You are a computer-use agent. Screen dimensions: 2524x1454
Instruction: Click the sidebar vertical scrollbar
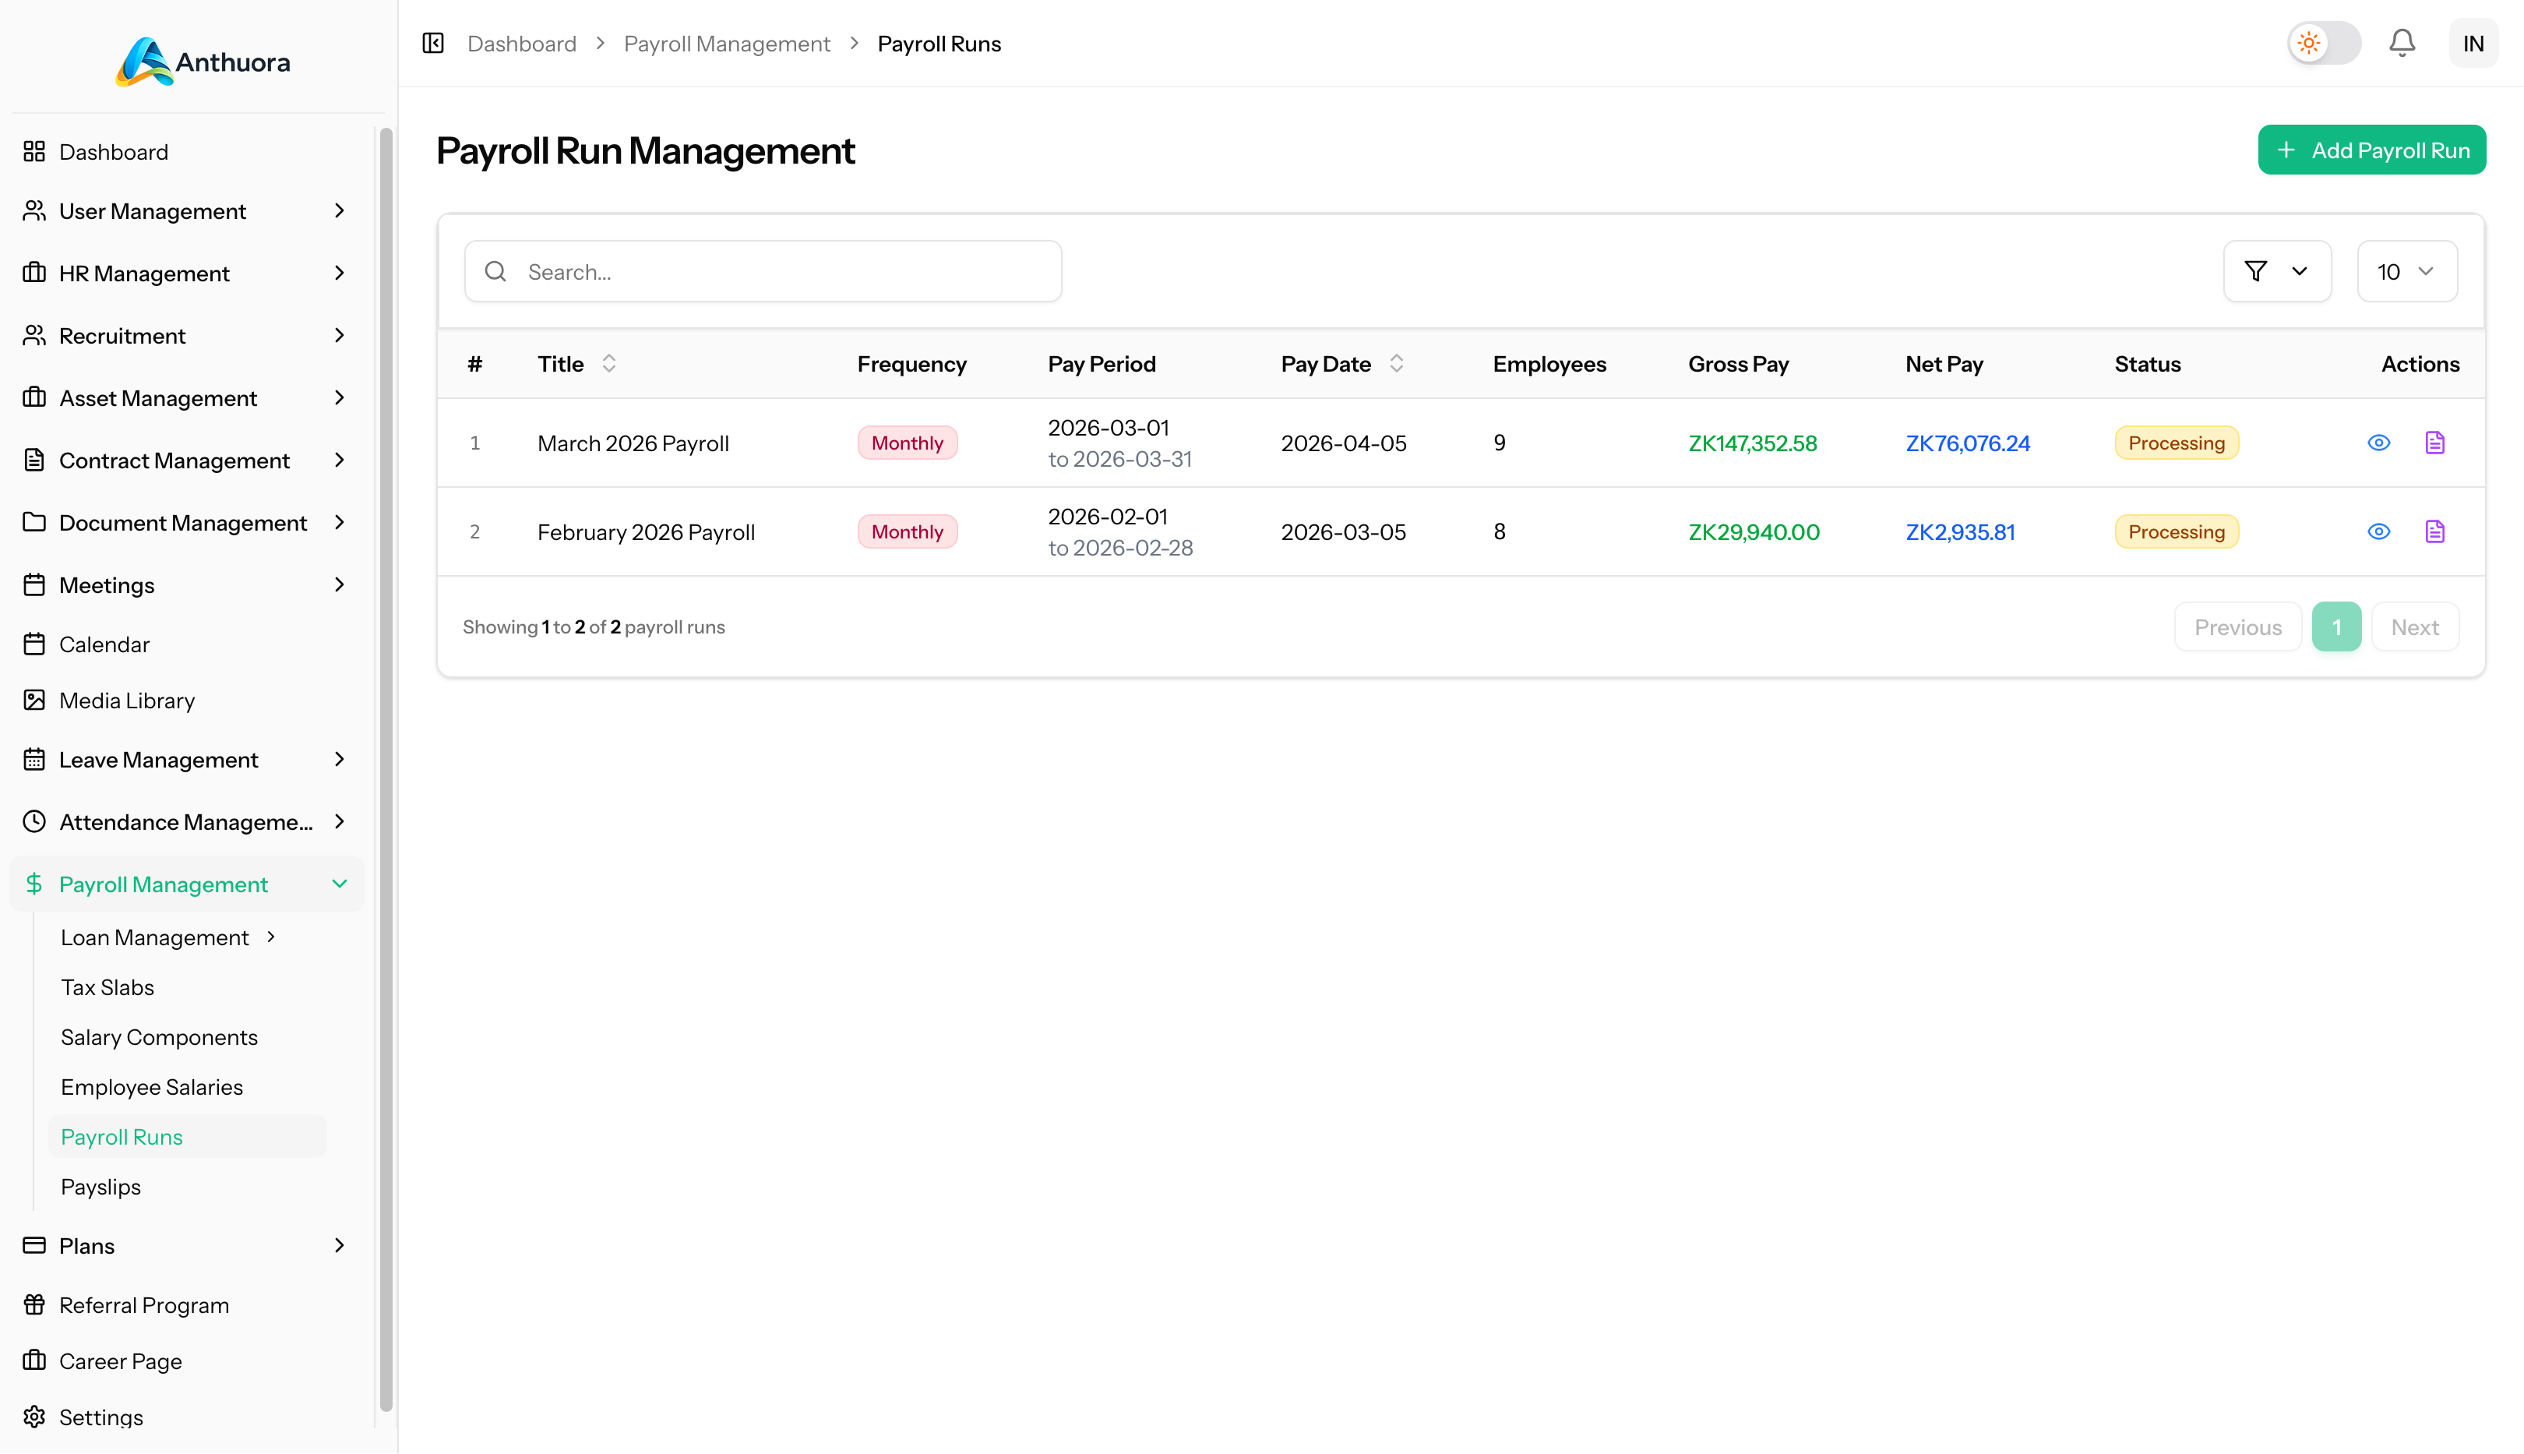click(x=386, y=769)
